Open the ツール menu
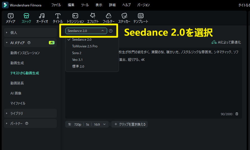Screen dimensions: 250x150 pos(85,5)
